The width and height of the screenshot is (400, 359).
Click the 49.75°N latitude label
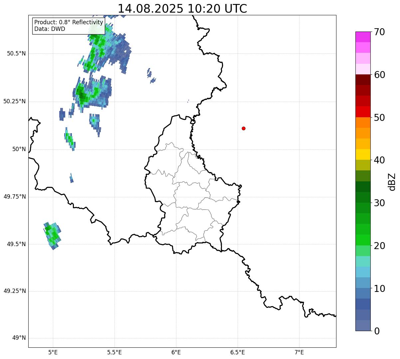tap(15, 197)
